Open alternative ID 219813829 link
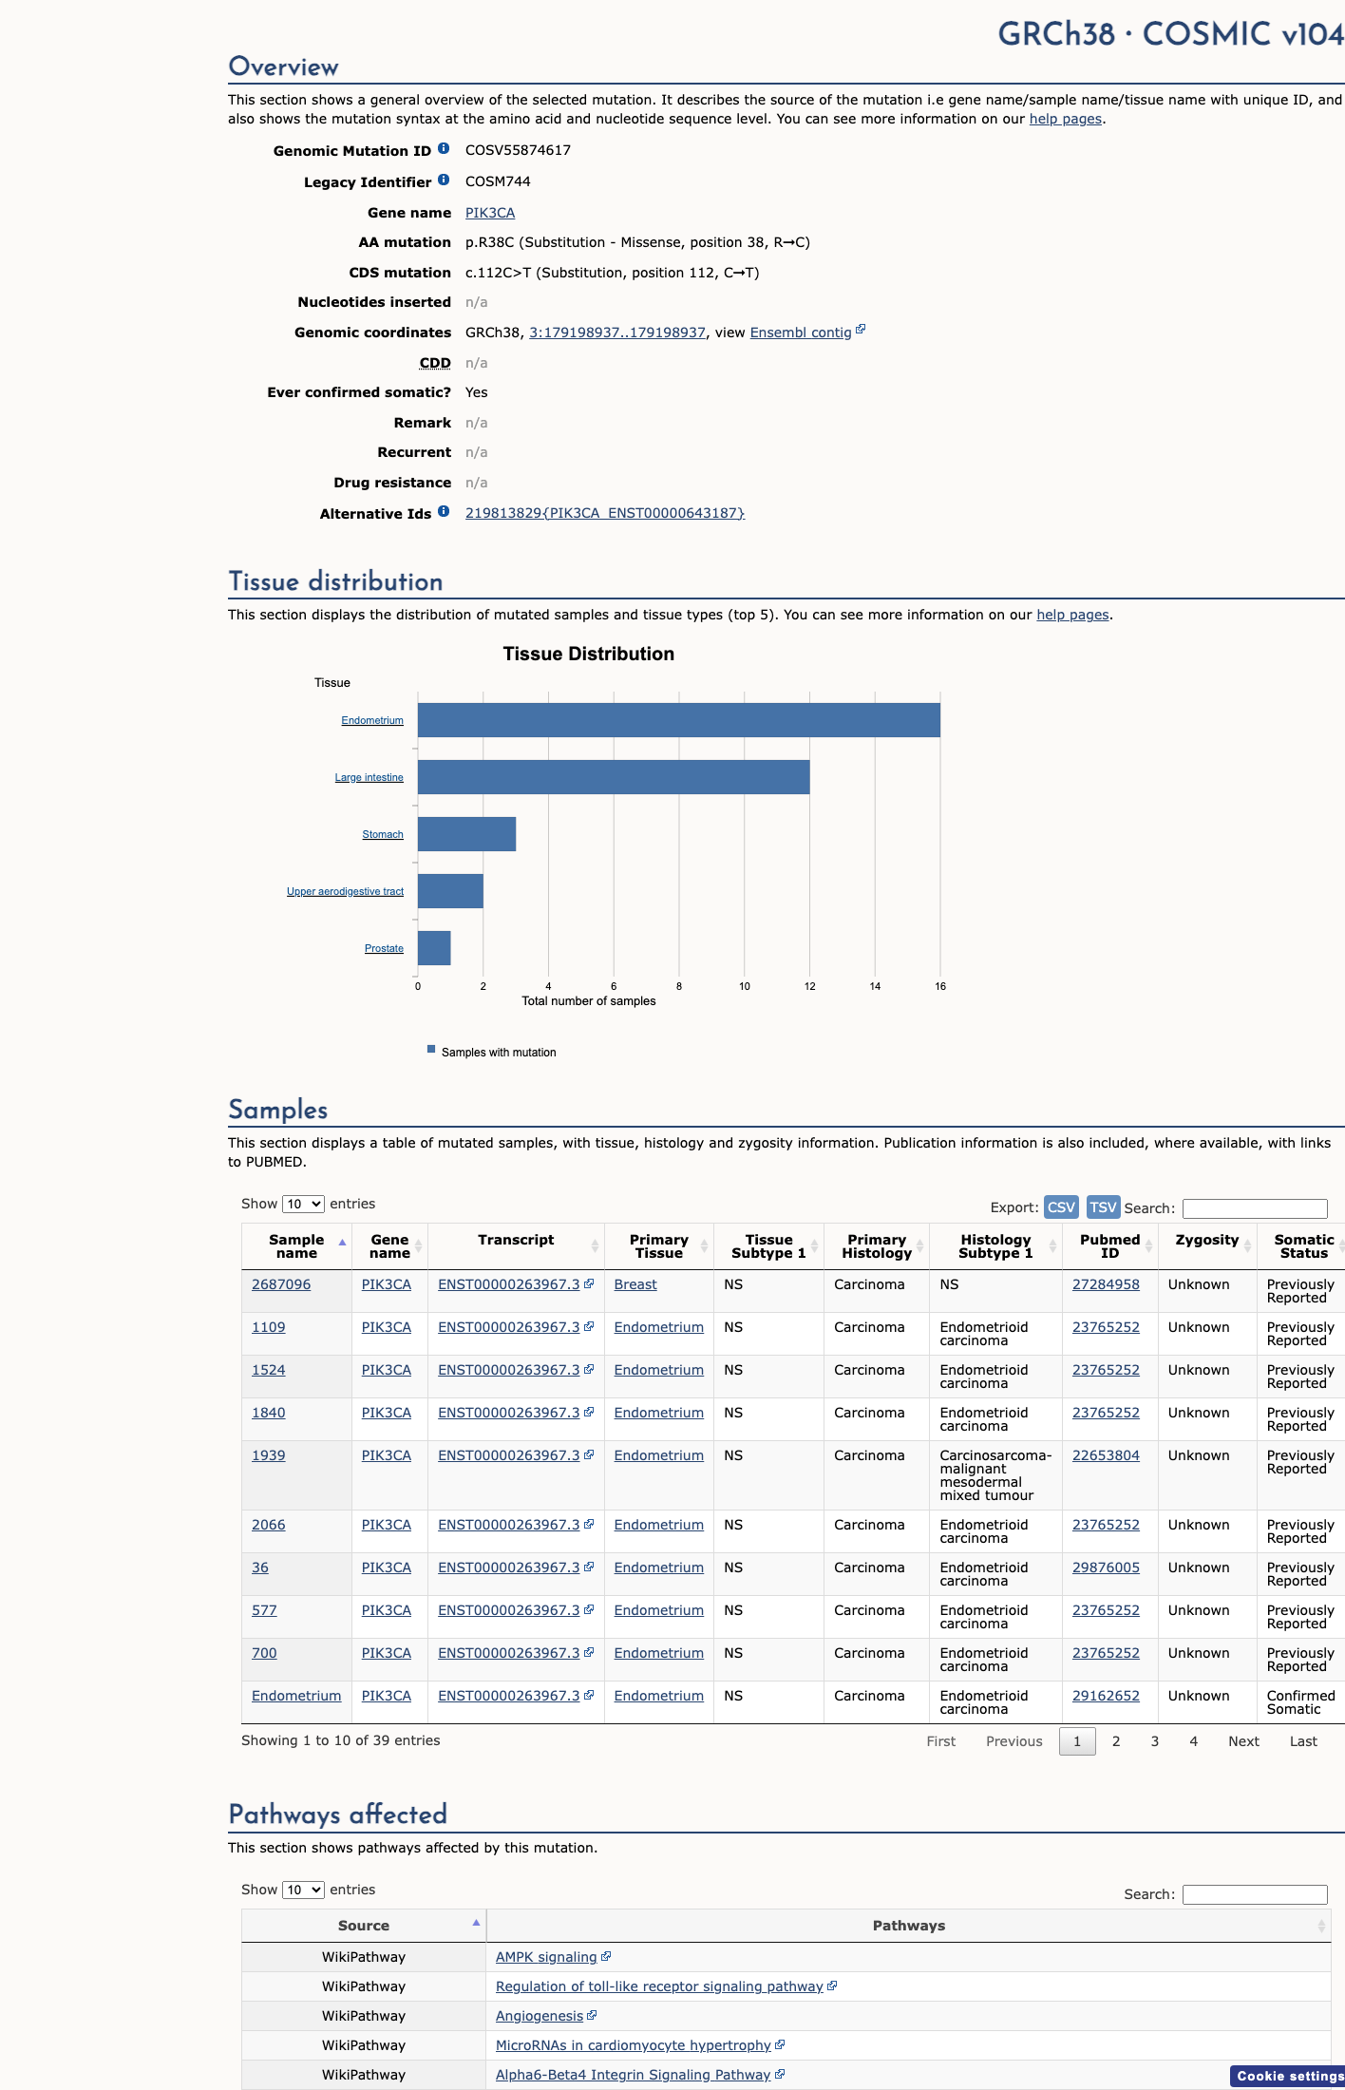 click(x=605, y=513)
